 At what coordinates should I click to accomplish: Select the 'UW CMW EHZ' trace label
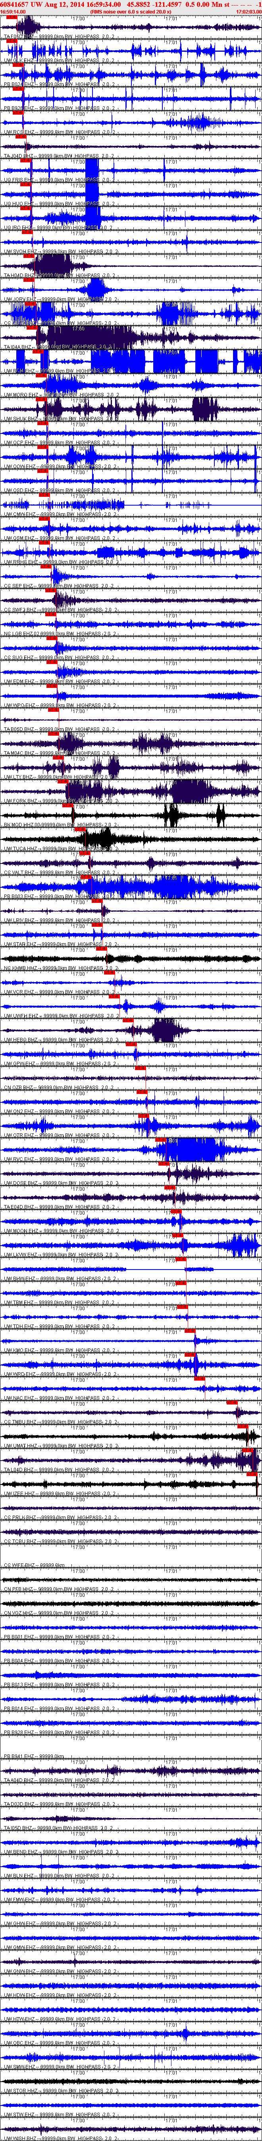click(x=20, y=514)
